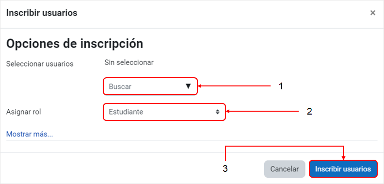This screenshot has height=184, width=384.
Task: Click the up-down arrows on the role selector
Action: coord(217,112)
